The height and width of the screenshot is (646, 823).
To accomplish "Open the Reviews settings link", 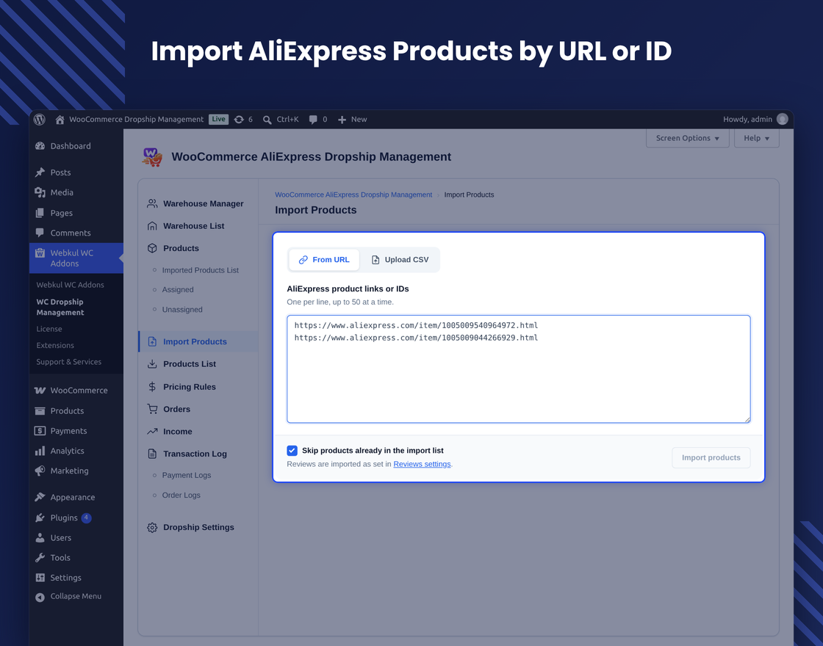I will tap(422, 464).
